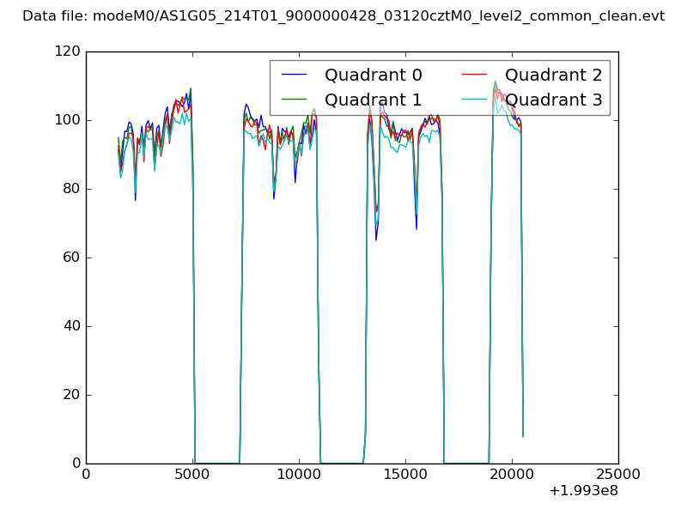
Task: Select the Quadrant 3 legend label
Action: coord(553,100)
